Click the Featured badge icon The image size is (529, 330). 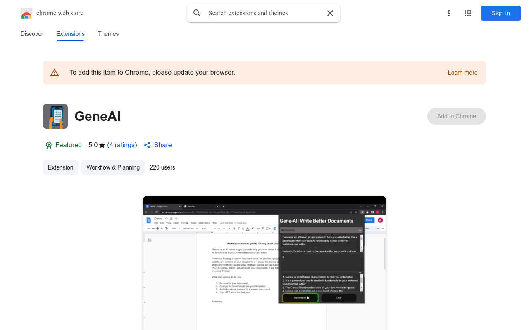click(x=49, y=145)
